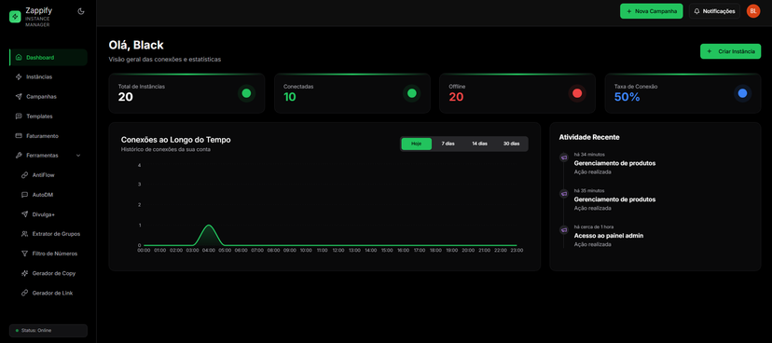Click the AutoDM chat bubble icon
Image resolution: width=772 pixels, height=343 pixels.
coord(24,195)
